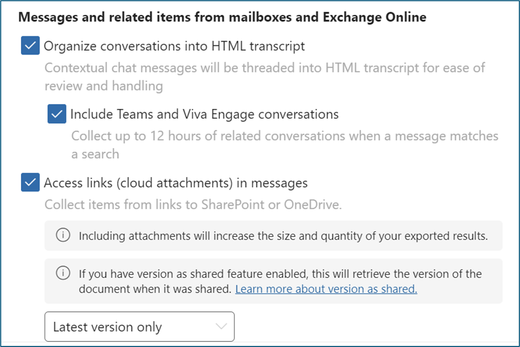Viewport: 520px width, 347px height.
Task: Click 'review and handling' description line
Action: [x=104, y=86]
